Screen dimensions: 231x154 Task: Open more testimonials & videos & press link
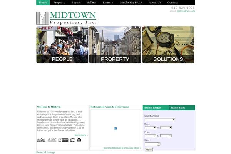point(122,148)
